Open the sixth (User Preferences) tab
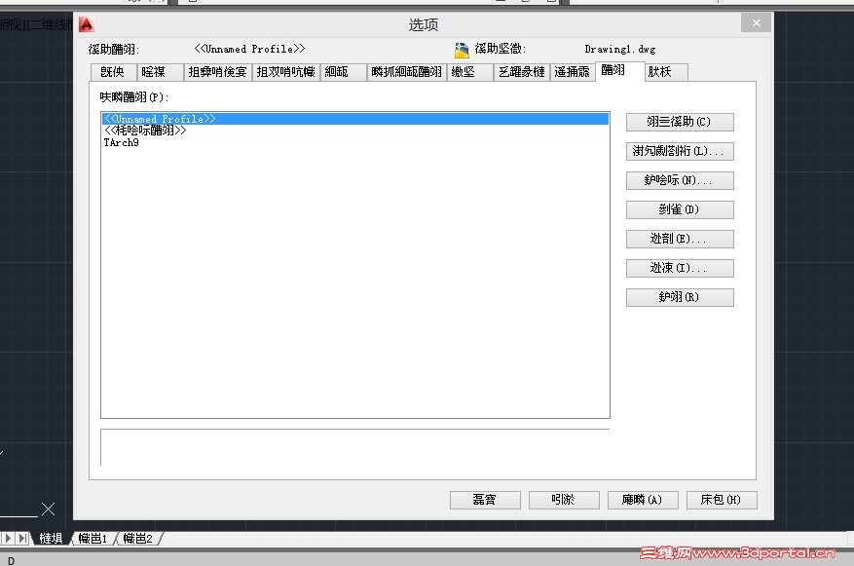The image size is (854, 566). (x=406, y=72)
